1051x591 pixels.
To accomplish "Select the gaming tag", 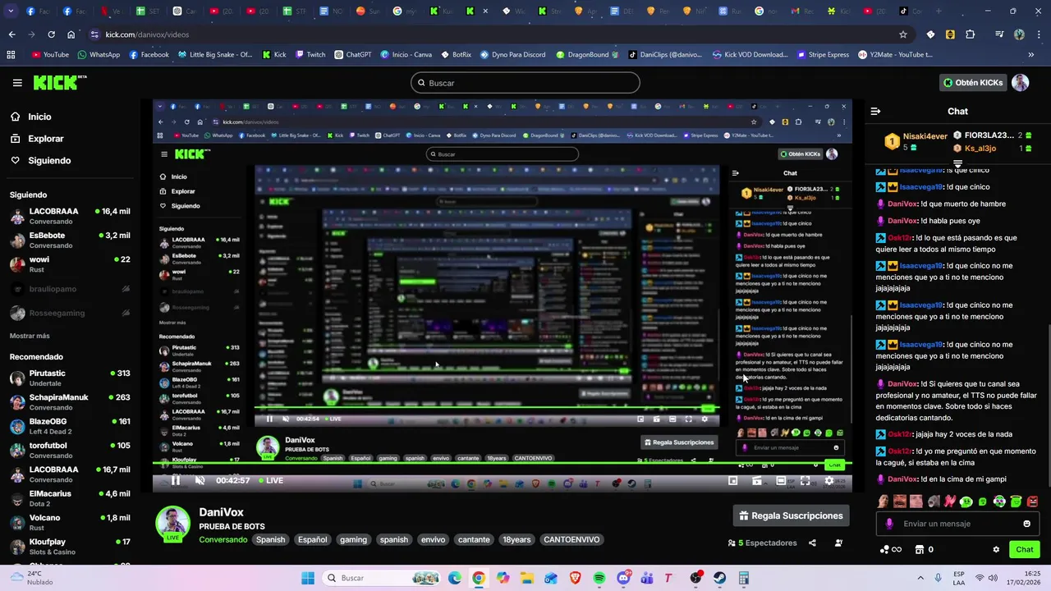I will [353, 539].
